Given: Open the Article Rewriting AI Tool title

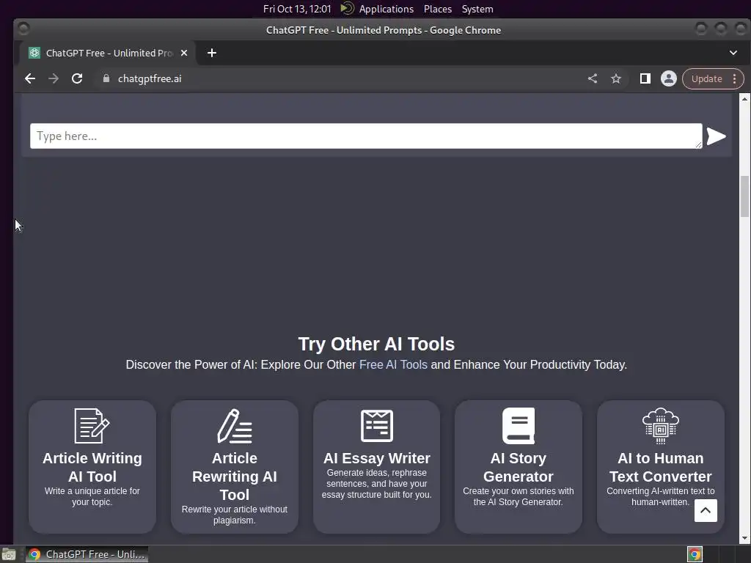Looking at the screenshot, I should pos(234,476).
